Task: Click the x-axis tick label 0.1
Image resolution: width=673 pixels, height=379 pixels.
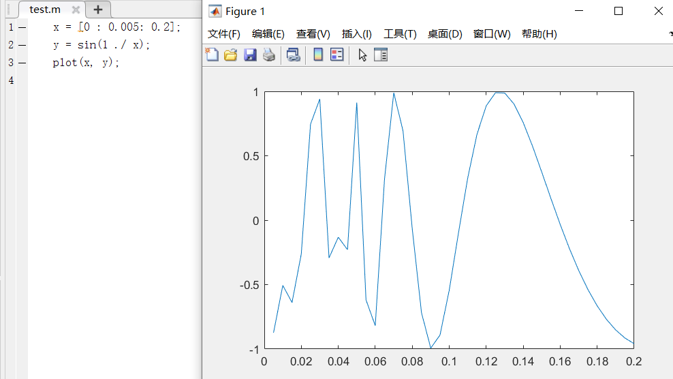Action: coord(449,362)
